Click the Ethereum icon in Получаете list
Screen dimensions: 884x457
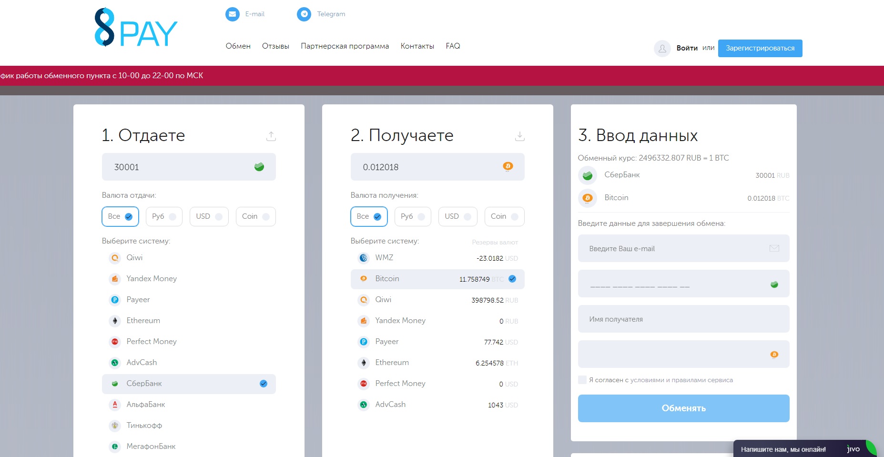pos(364,363)
